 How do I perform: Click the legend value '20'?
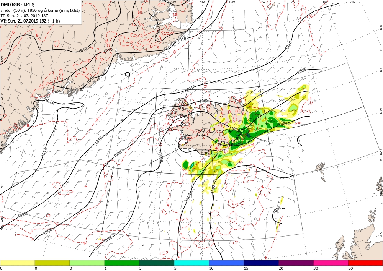coord(281,268)
